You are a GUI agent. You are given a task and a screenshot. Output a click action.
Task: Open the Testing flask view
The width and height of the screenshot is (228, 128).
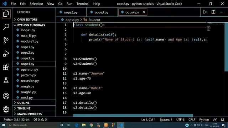[x=6, y=80]
